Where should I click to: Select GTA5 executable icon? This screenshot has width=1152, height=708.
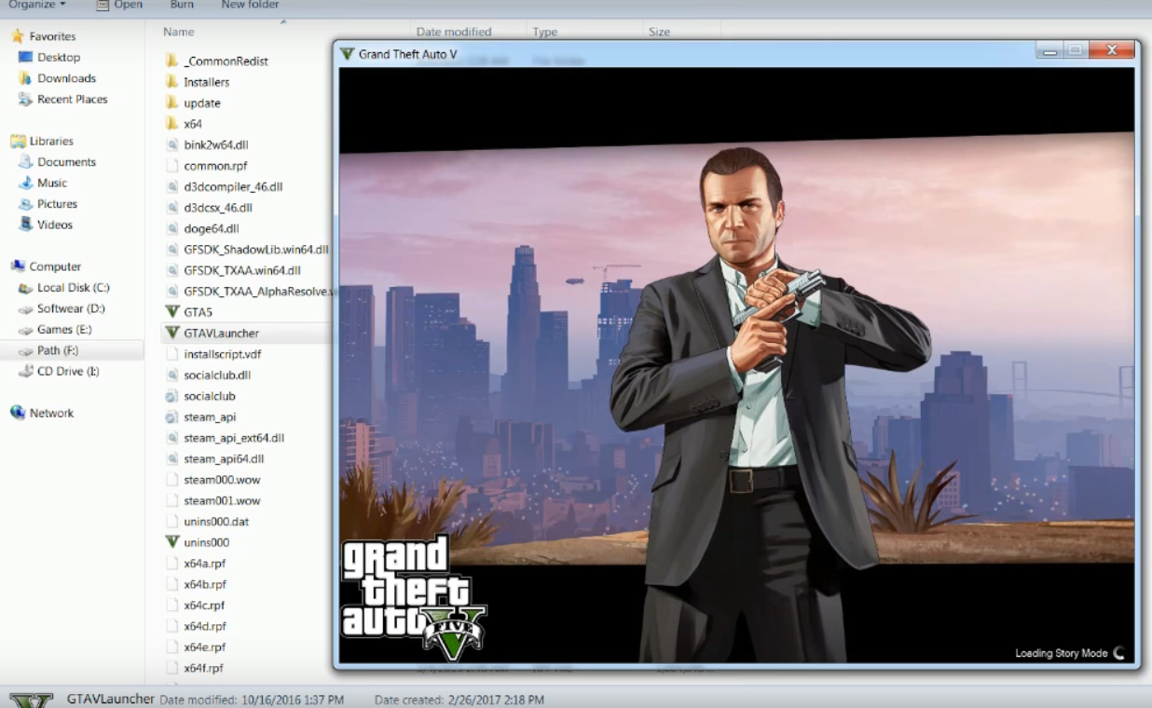(171, 312)
